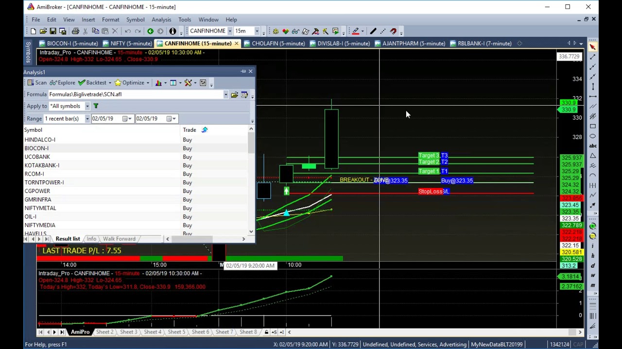Expand the Backtest dropdown arrow
This screenshot has height=349, width=622.
tap(110, 83)
